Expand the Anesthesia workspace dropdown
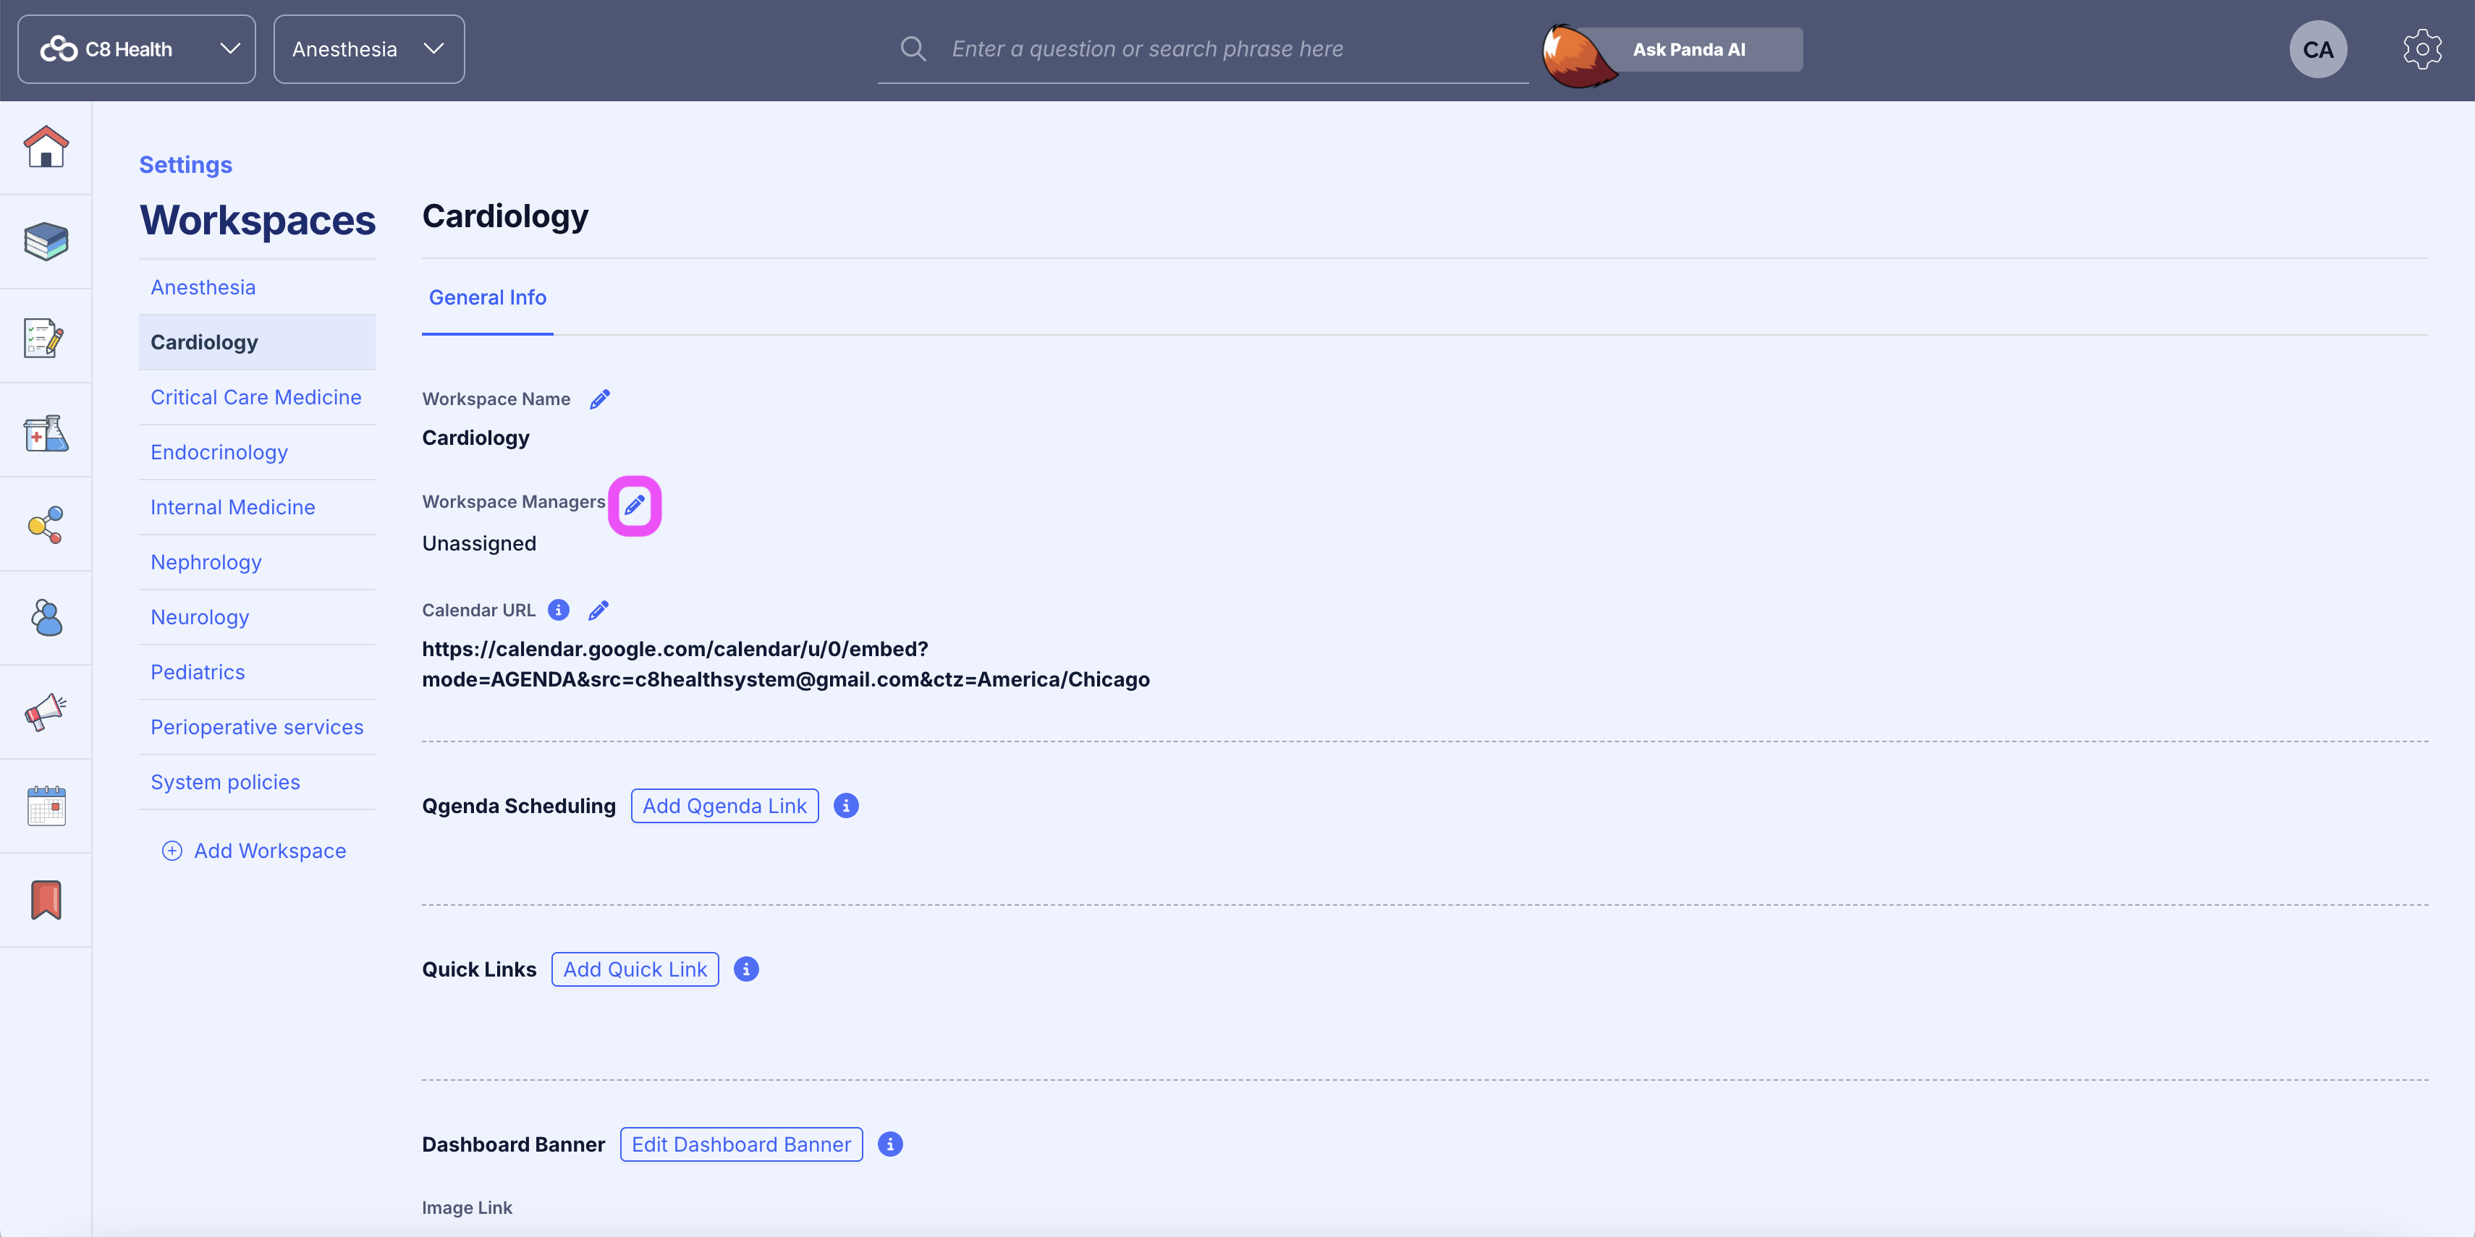 tap(369, 49)
